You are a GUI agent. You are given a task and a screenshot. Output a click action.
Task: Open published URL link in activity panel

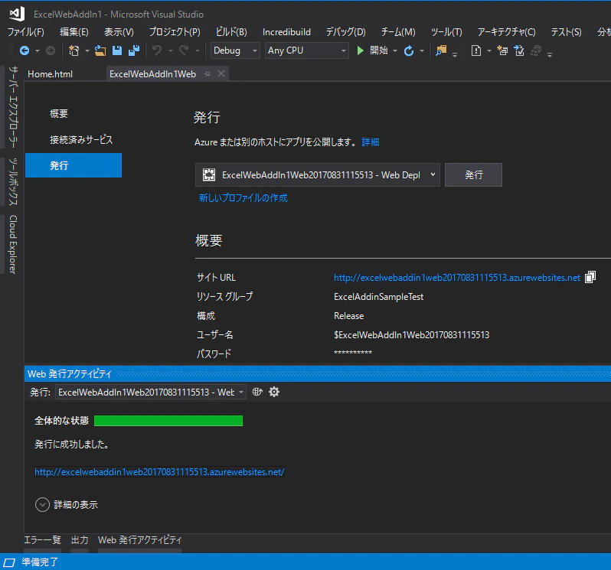pyautogui.click(x=159, y=472)
